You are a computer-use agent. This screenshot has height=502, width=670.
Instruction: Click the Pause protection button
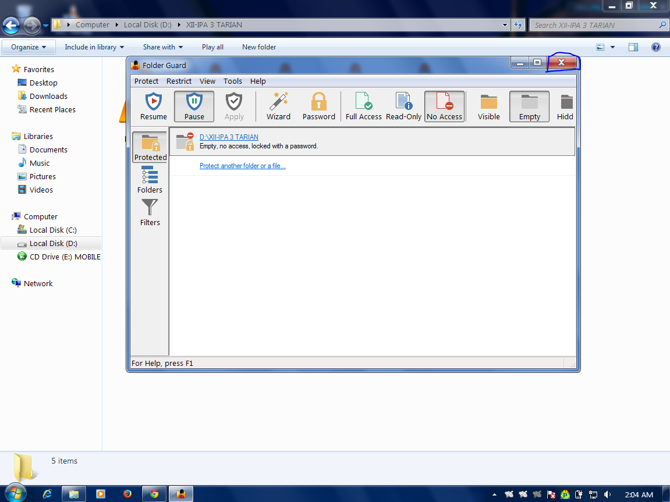[194, 106]
